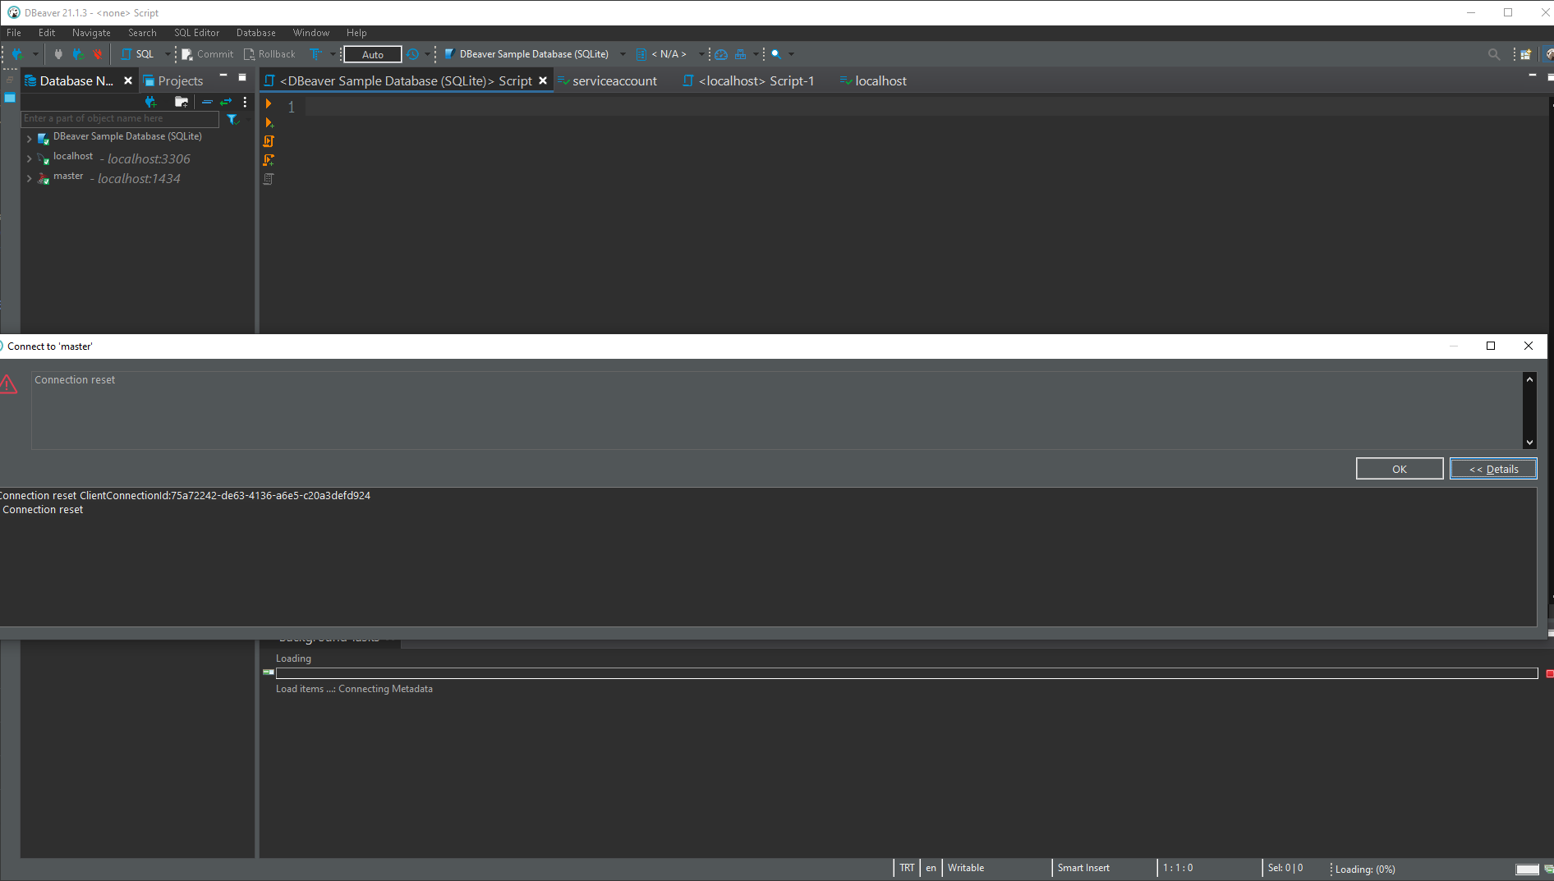1554x881 pixels.
Task: Expand the localhost connection tree node
Action: (29, 158)
